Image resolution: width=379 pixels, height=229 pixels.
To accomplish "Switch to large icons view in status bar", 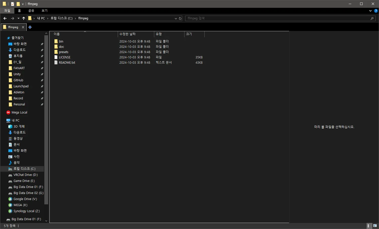I will coord(375,226).
